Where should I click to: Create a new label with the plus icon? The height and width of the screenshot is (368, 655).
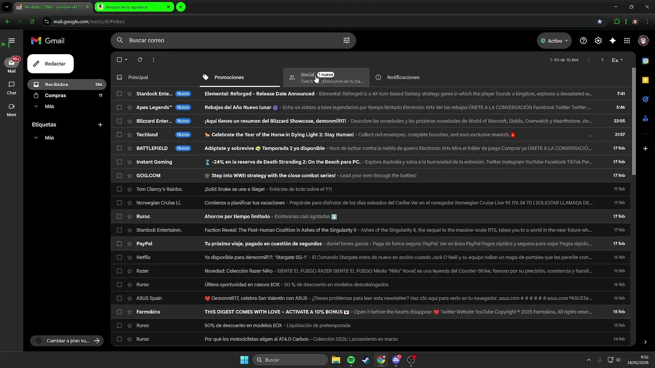[100, 125]
